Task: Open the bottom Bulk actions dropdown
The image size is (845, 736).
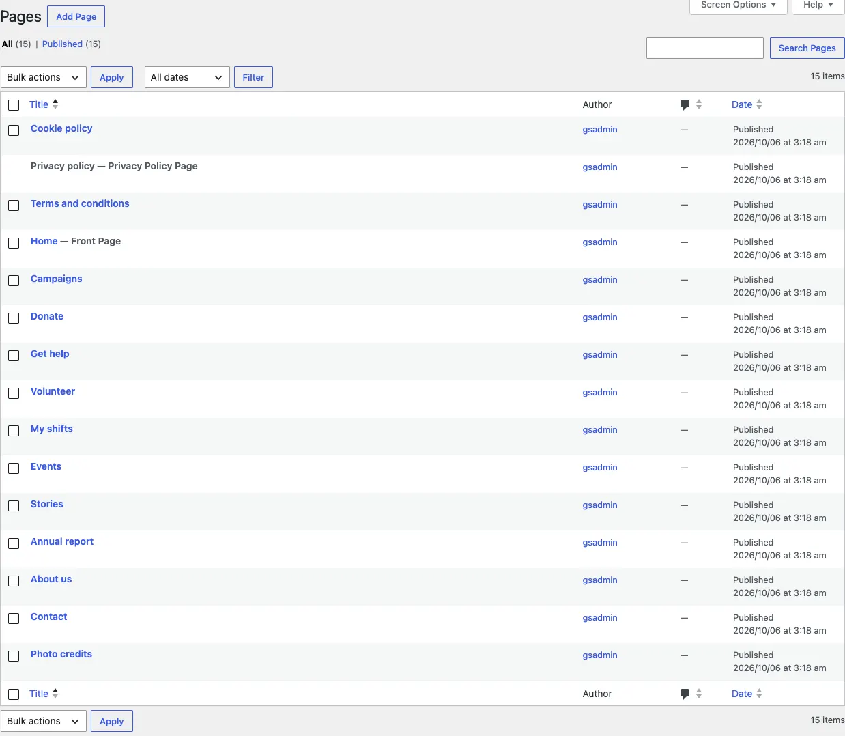Action: [x=44, y=721]
